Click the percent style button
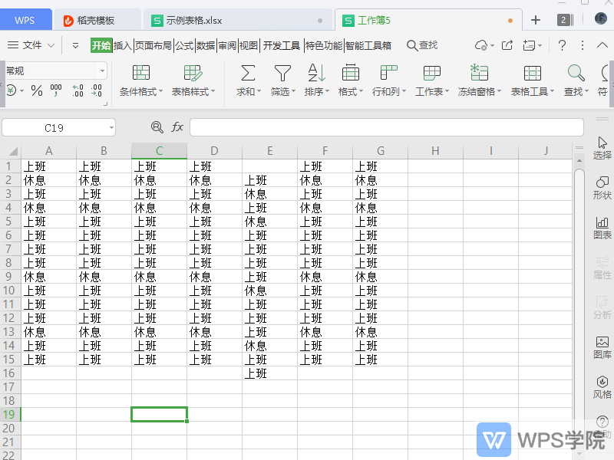Viewport: 614px width, 460px height. coord(37,90)
